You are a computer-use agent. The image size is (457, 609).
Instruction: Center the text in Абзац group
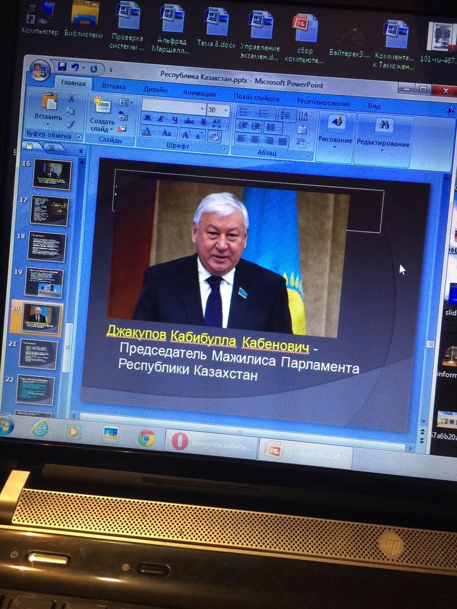point(255,139)
